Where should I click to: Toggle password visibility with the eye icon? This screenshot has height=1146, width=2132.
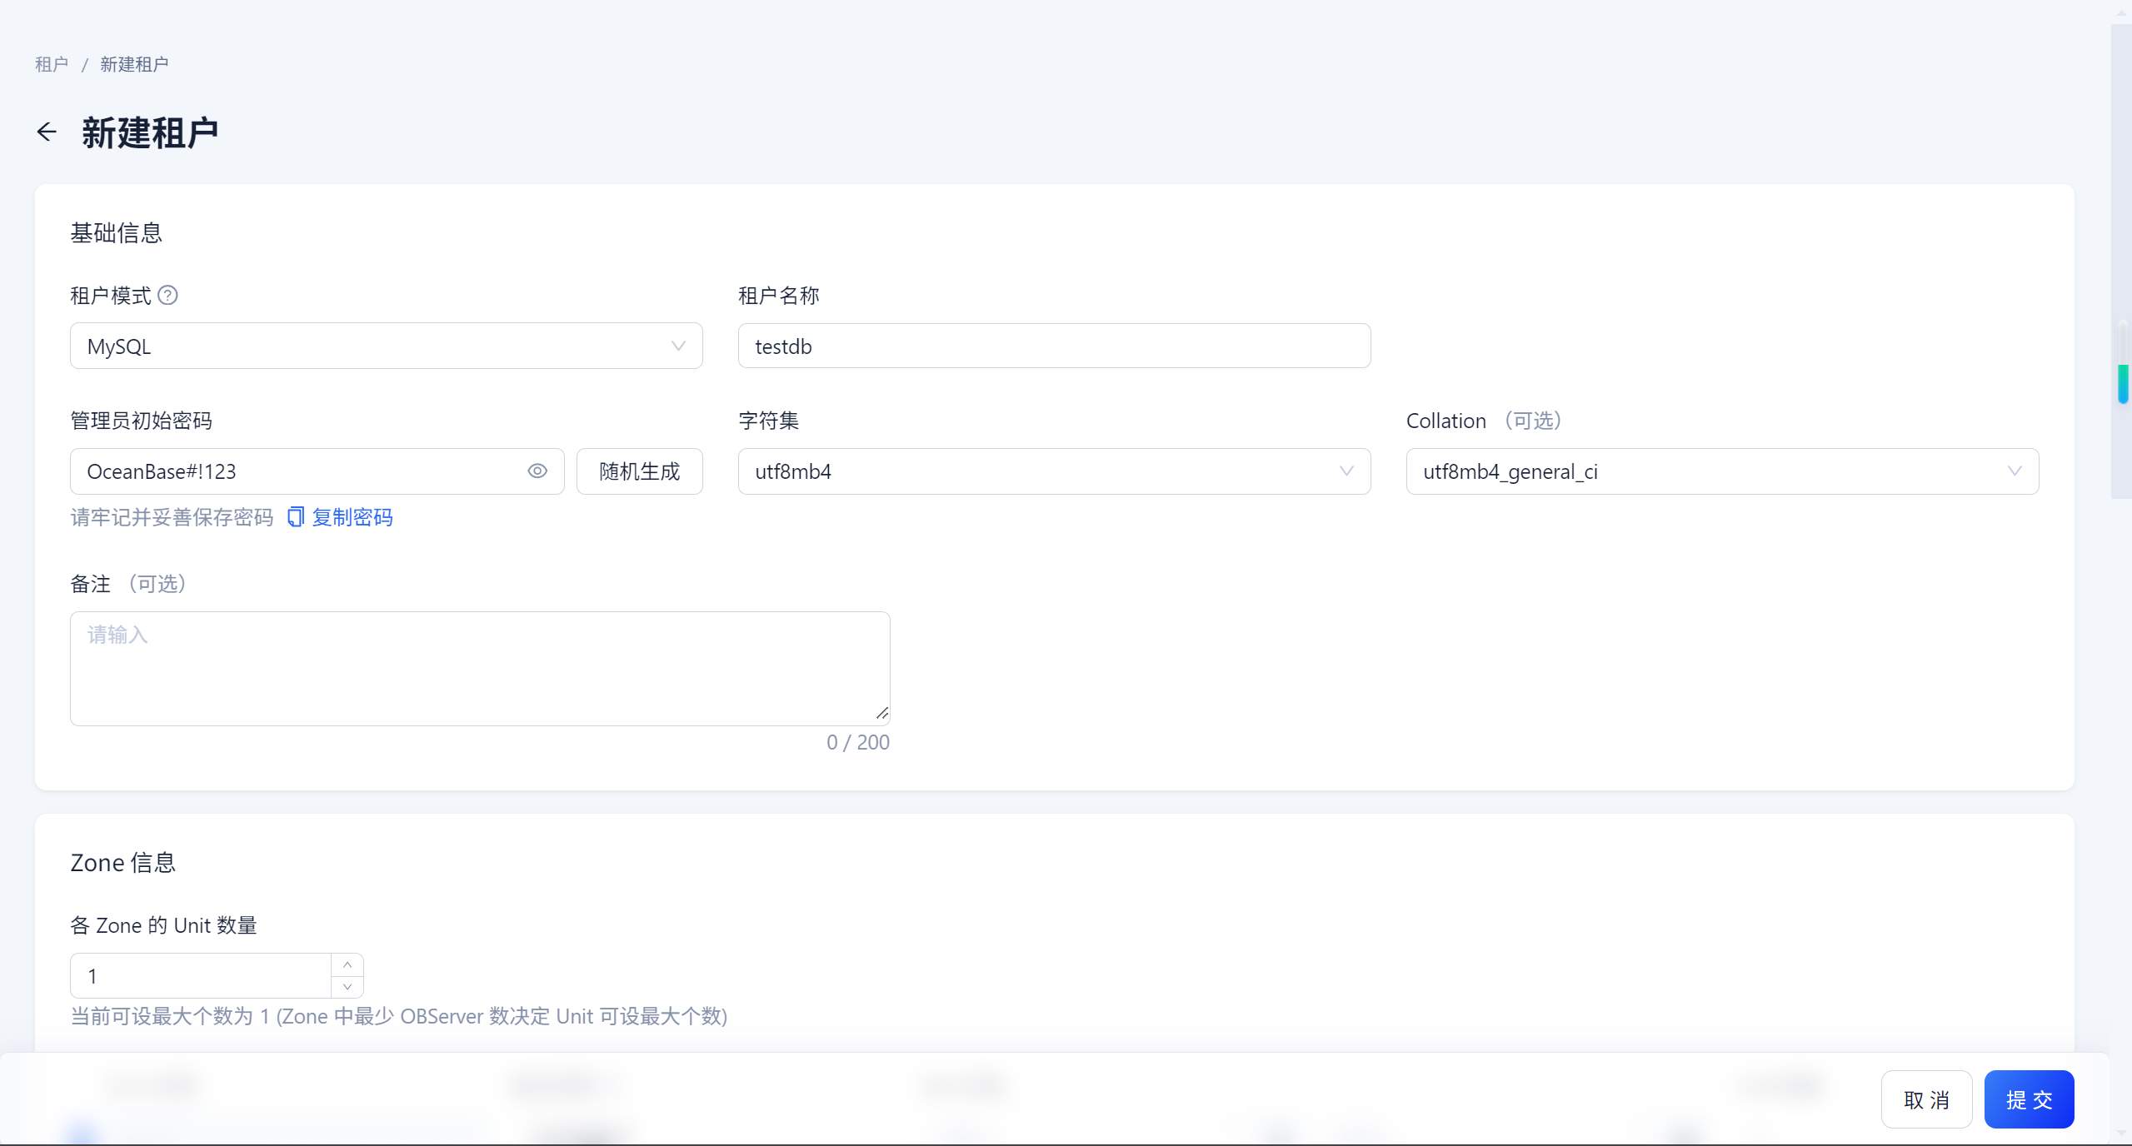537,471
